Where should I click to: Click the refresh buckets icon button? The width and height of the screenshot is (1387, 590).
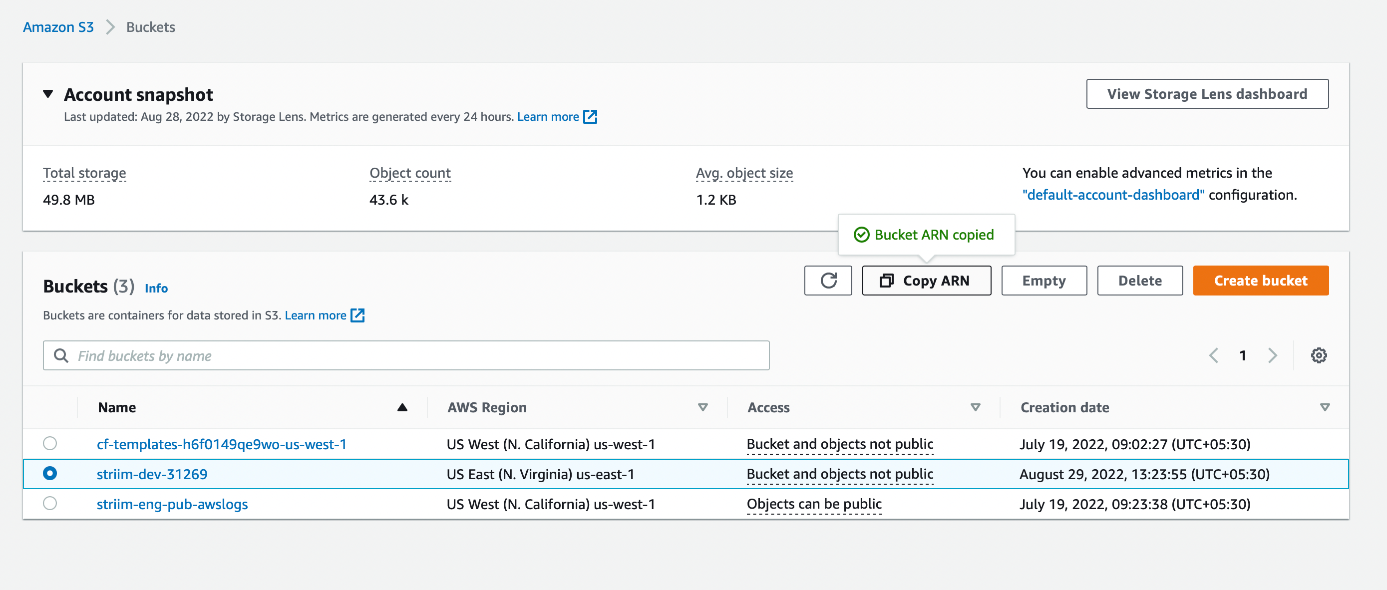click(x=828, y=281)
